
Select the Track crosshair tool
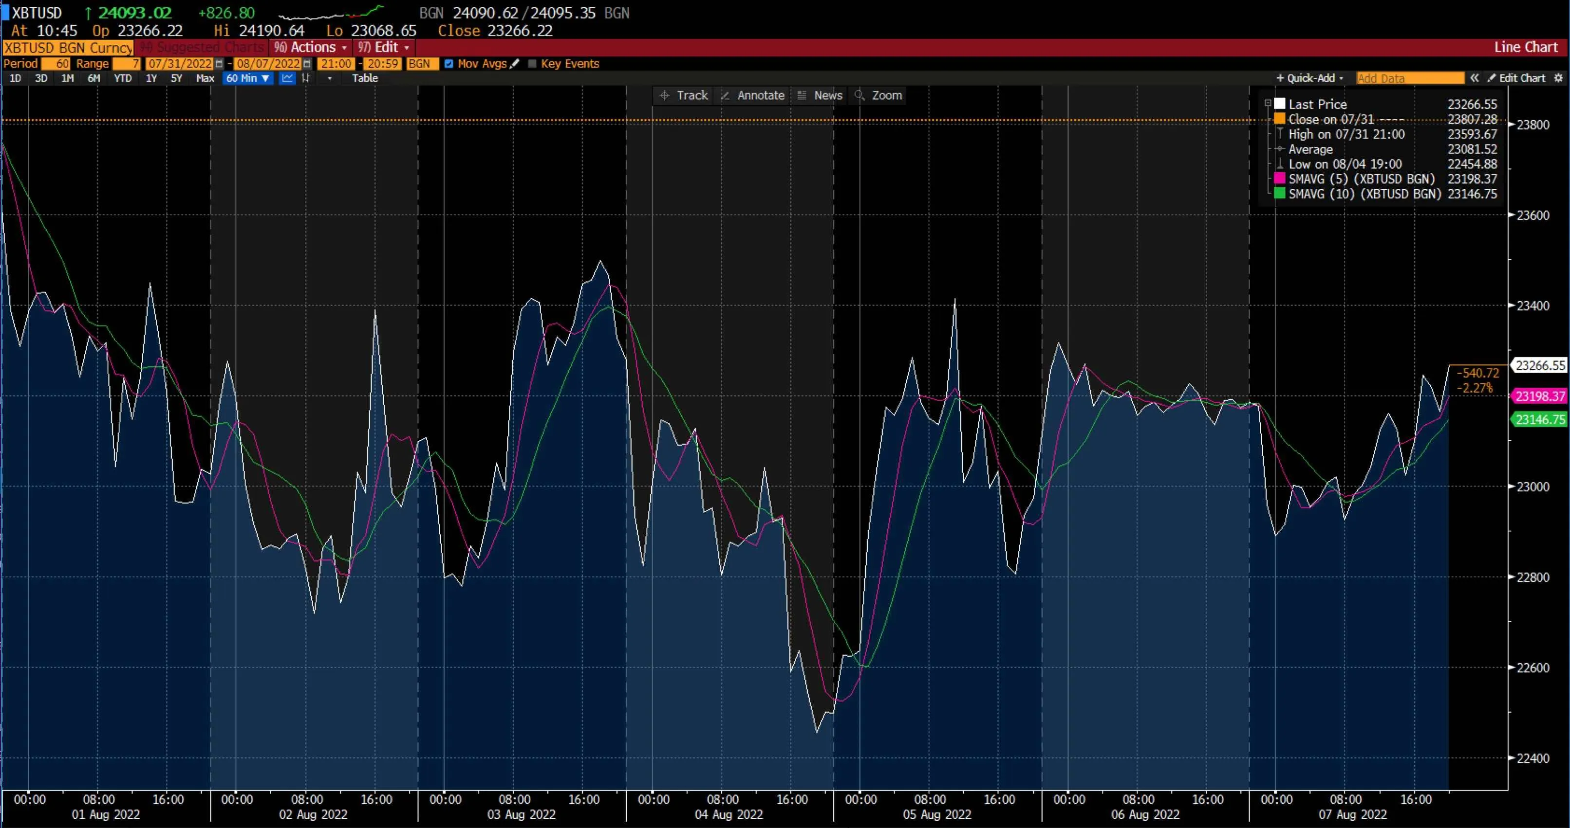683,95
